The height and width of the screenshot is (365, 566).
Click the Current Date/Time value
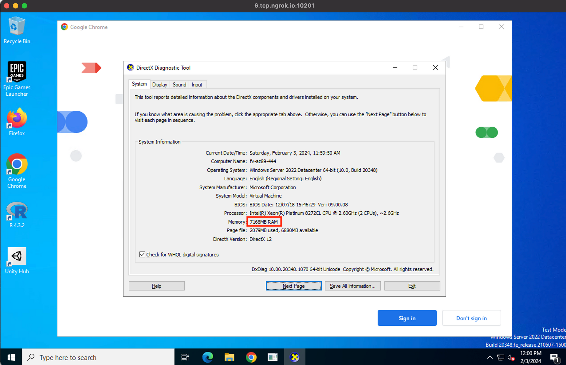pos(295,153)
